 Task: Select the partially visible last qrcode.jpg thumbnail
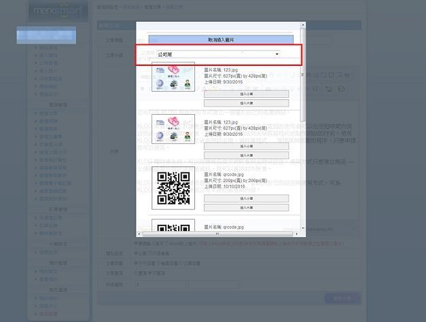pos(173,225)
